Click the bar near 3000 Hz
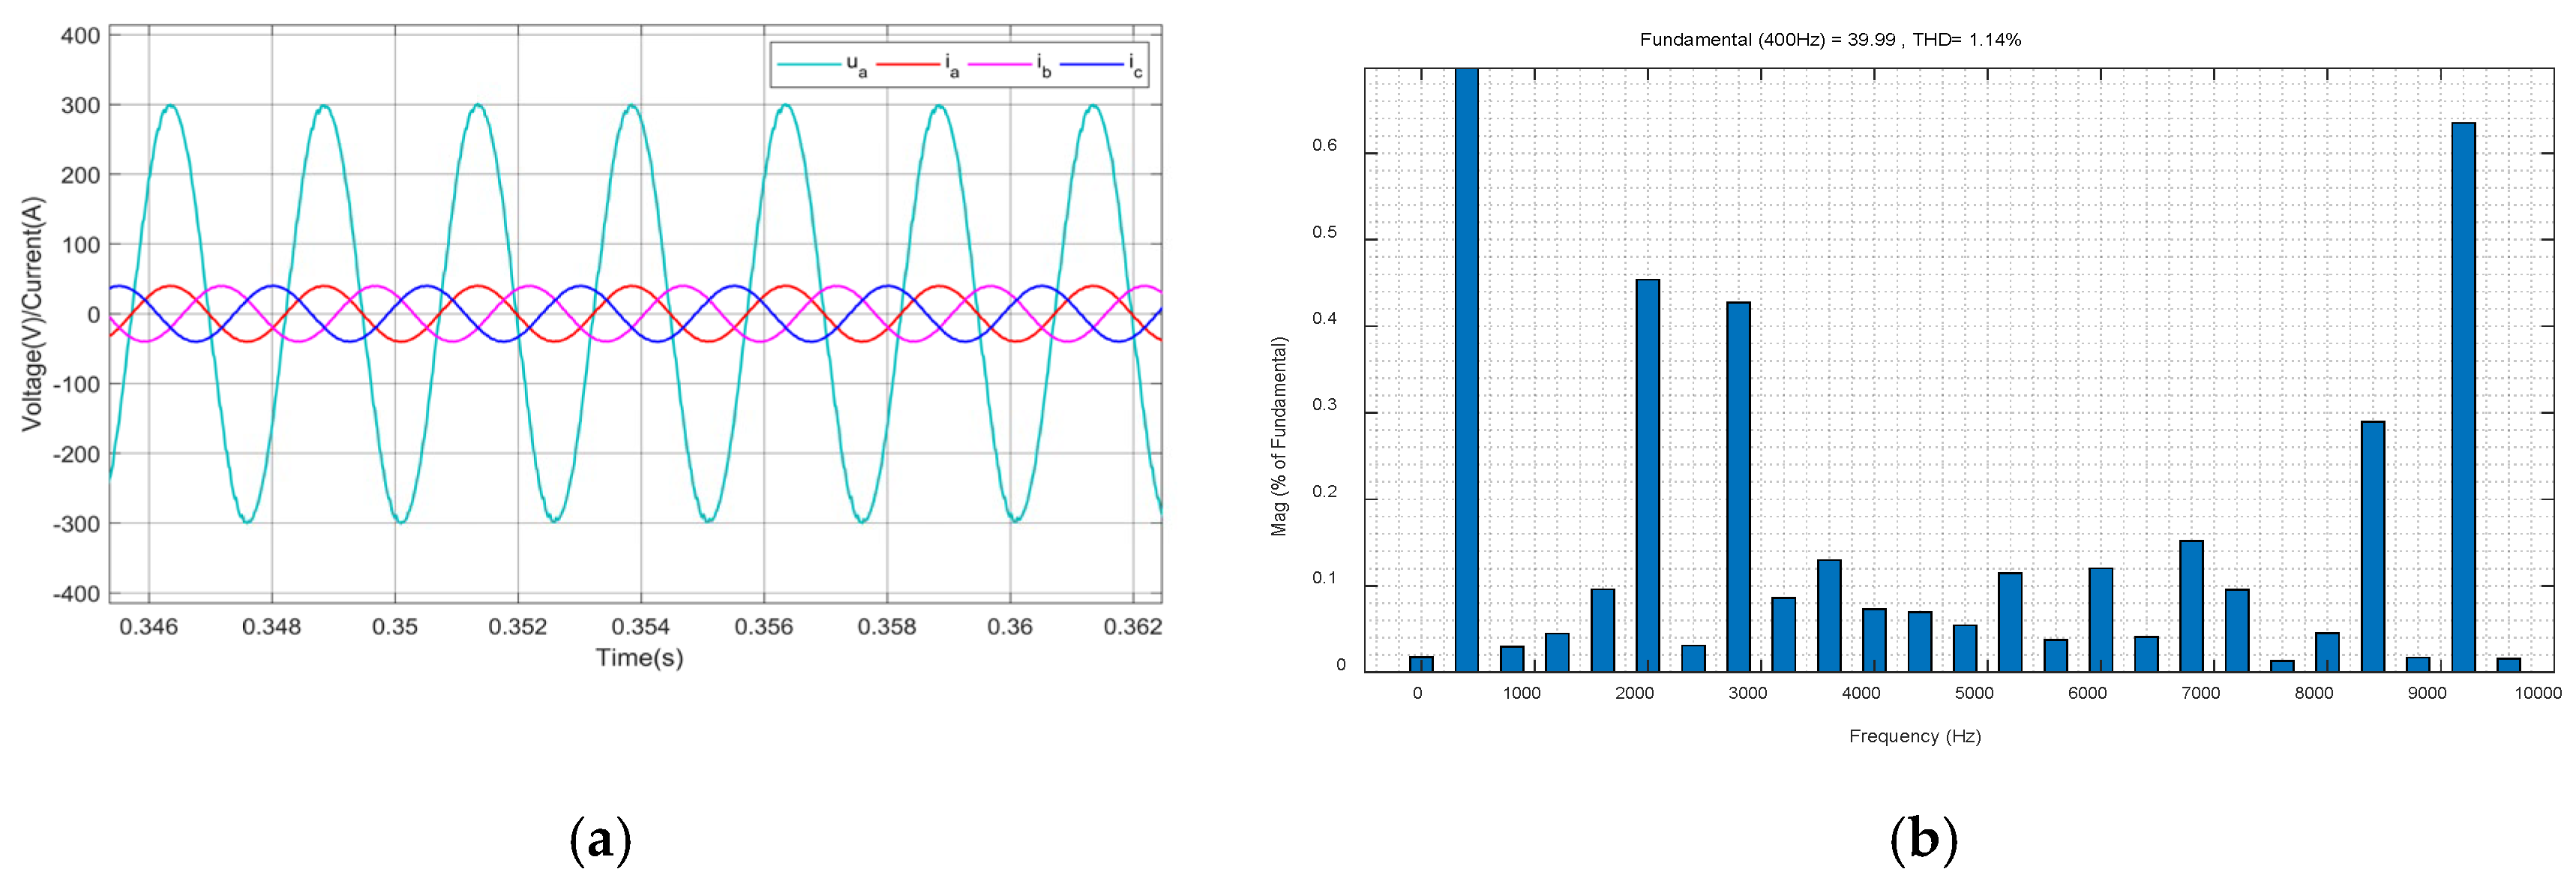Image resolution: width=2576 pixels, height=893 pixels. [1738, 487]
